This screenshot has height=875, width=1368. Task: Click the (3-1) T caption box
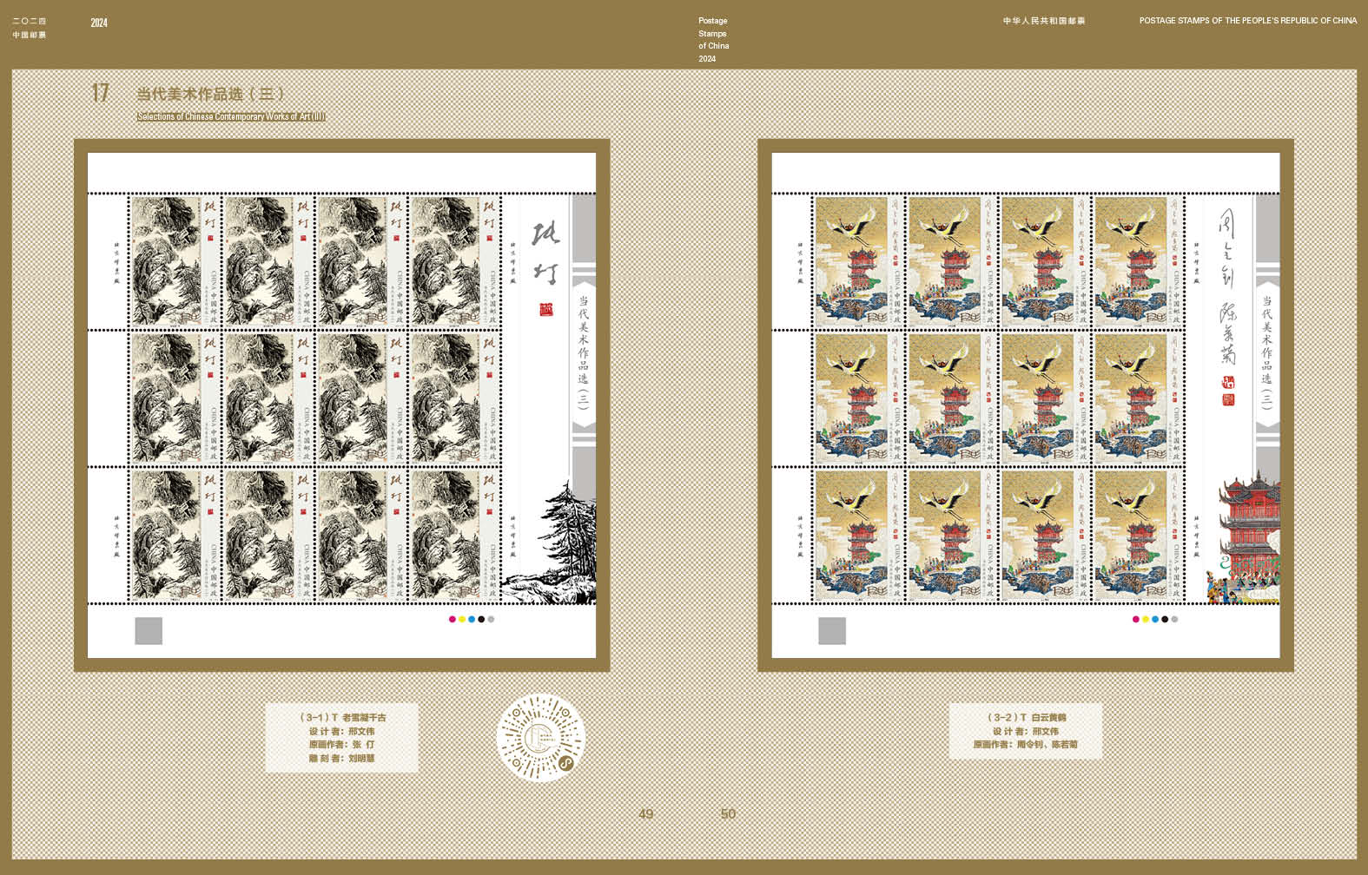341,738
